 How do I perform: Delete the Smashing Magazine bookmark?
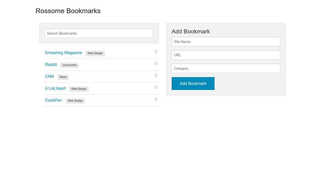[156, 52]
